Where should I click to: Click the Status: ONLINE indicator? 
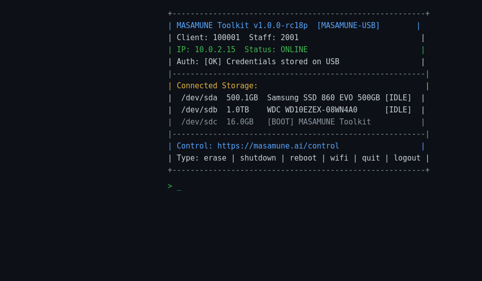point(276,50)
